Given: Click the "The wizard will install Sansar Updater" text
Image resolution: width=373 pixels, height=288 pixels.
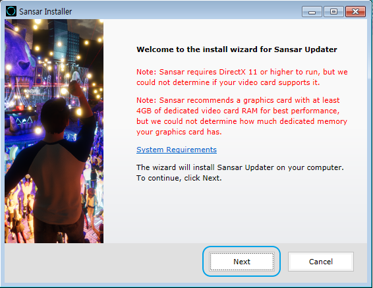Looking at the screenshot, I should [240, 173].
